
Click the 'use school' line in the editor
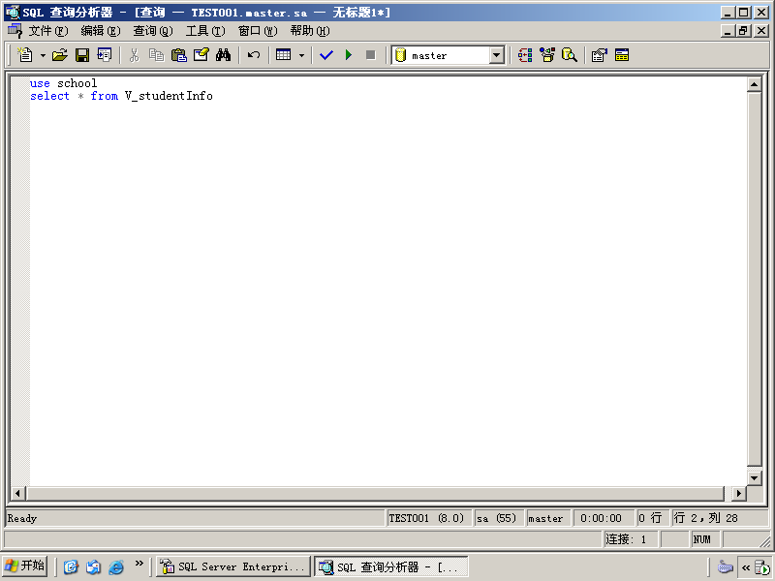tap(63, 83)
